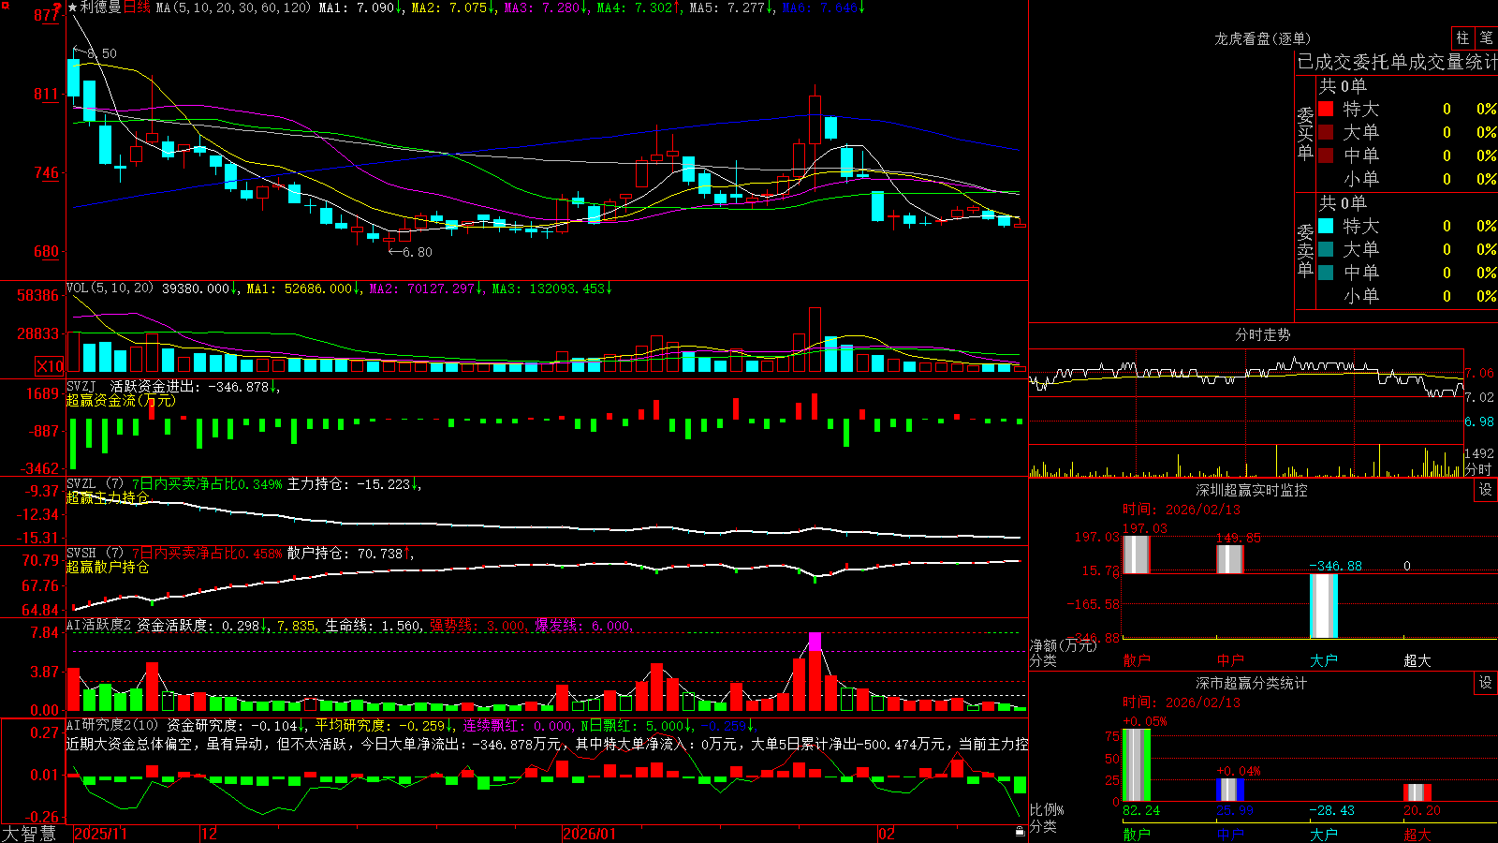Open settings 设 for 深圳超赢实时监控 panel
1498x843 pixels.
1486,490
